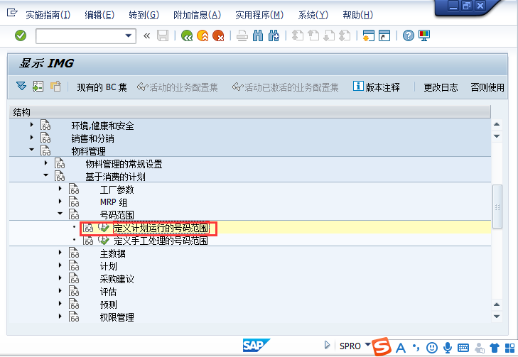Expand the MRP 组 node
Image resolution: width=518 pixels, height=357 pixels.
60,201
